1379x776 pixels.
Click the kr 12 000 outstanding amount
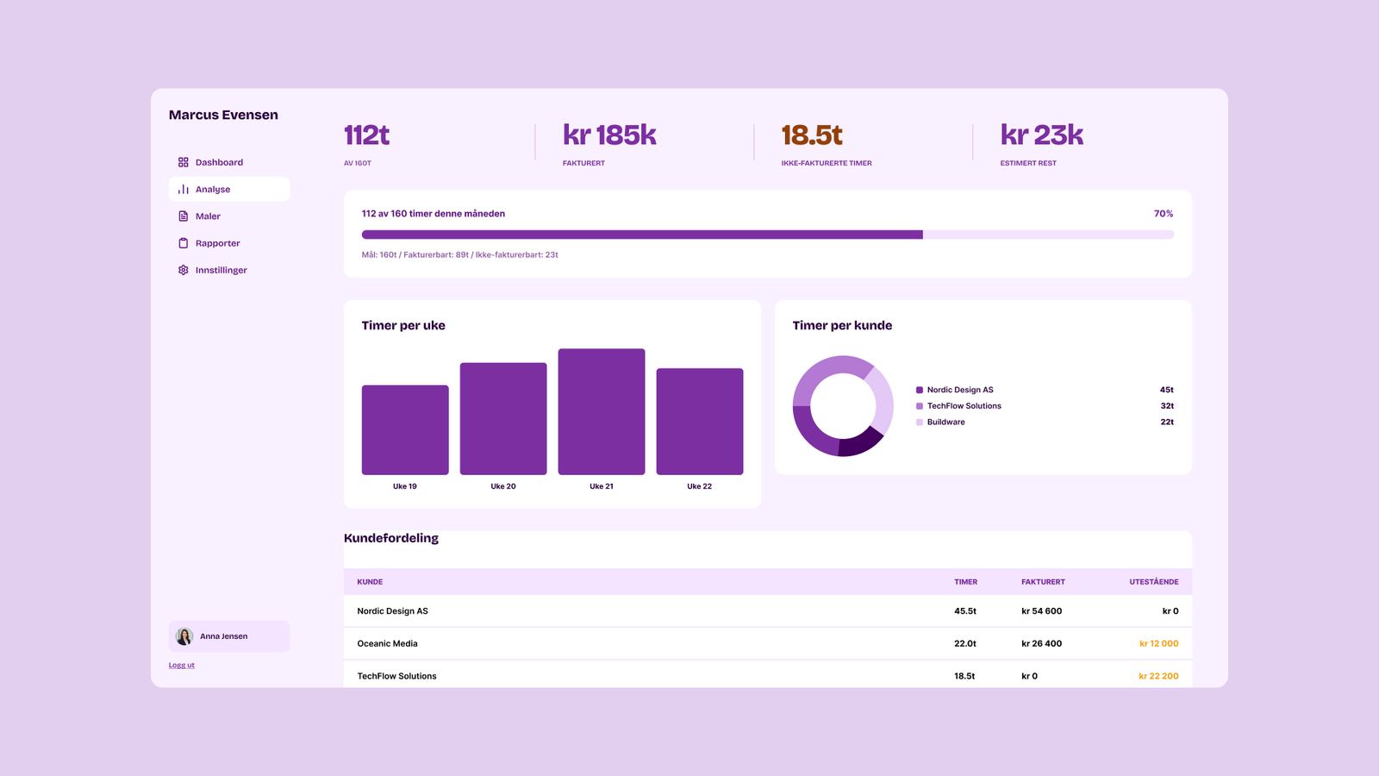pos(1158,644)
